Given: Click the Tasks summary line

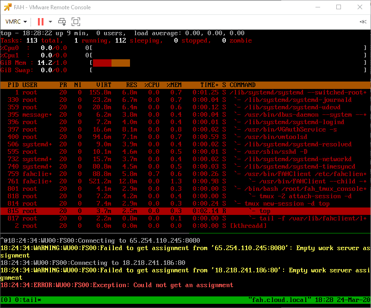Looking at the screenshot, I should tap(126, 40).
